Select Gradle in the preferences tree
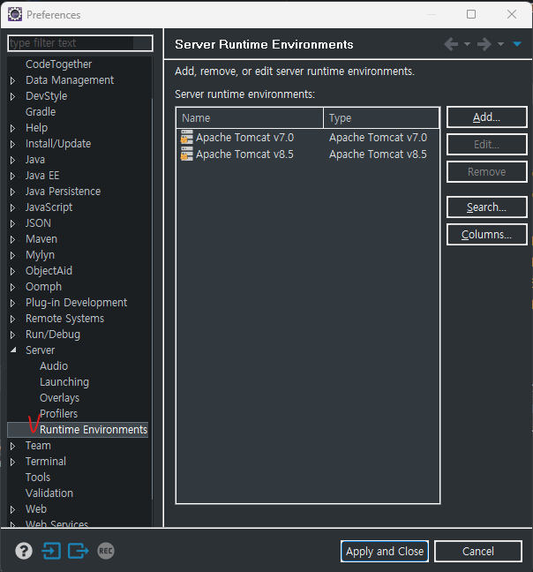Screen dimensions: 533x572 coord(41,111)
